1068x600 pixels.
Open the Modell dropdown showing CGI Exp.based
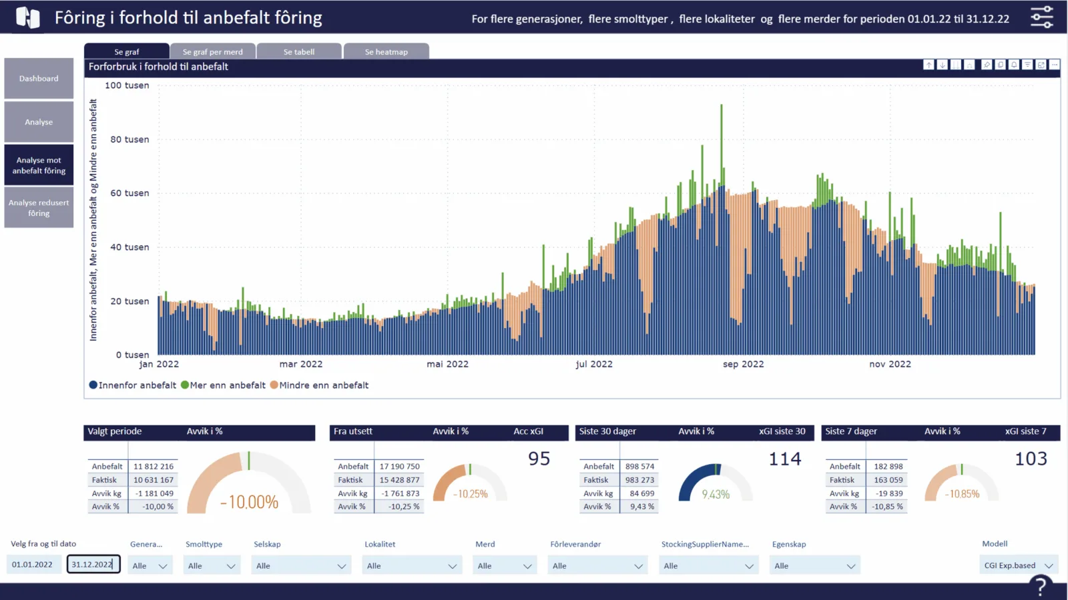coord(1019,566)
